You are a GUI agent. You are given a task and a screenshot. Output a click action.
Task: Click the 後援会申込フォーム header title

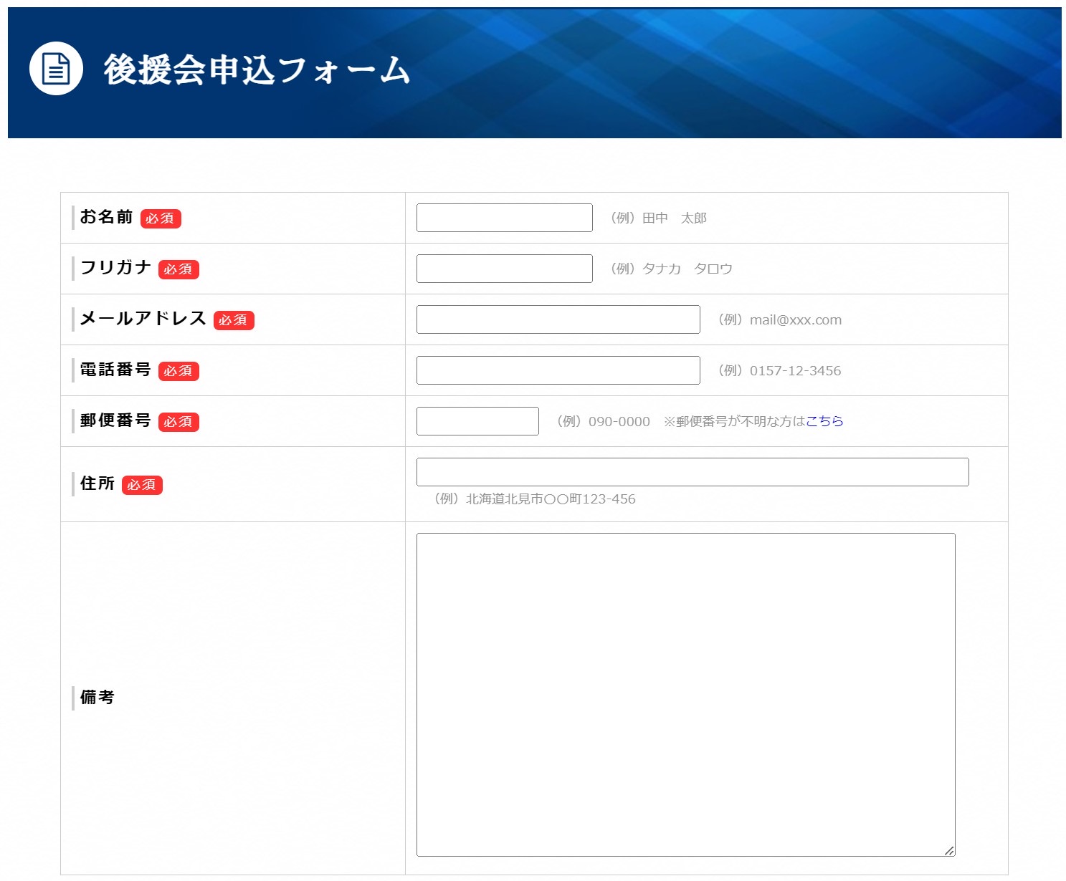point(257,70)
